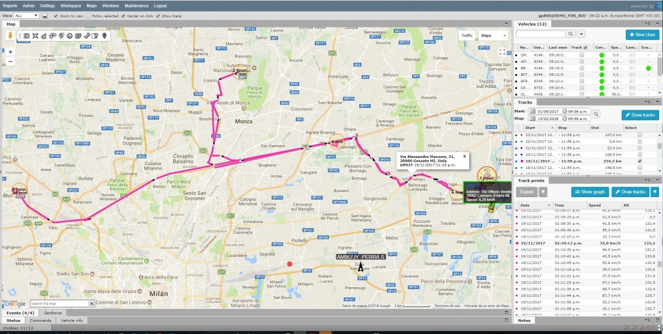Toggle Track all header checkbox

coord(585,48)
